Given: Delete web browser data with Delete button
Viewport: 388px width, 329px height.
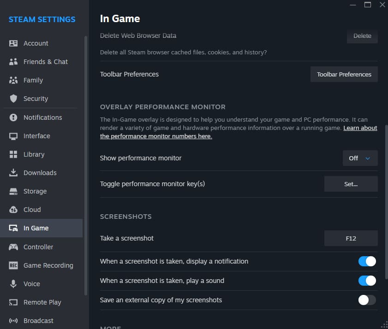Looking at the screenshot, I should [362, 36].
